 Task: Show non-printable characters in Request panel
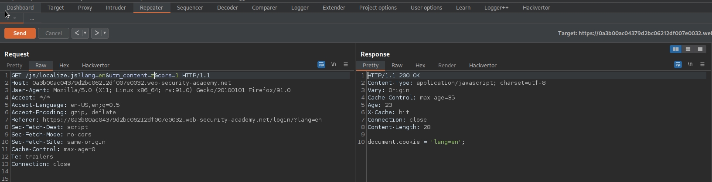(x=334, y=64)
